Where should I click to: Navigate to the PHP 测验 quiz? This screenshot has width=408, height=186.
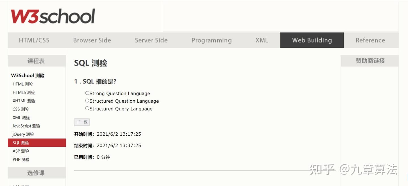21,159
